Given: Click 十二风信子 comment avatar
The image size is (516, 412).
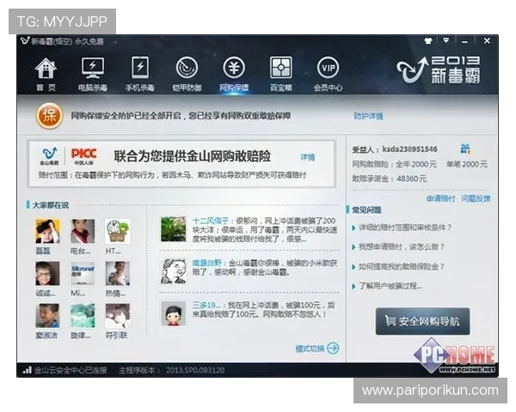Looking at the screenshot, I should (x=174, y=229).
